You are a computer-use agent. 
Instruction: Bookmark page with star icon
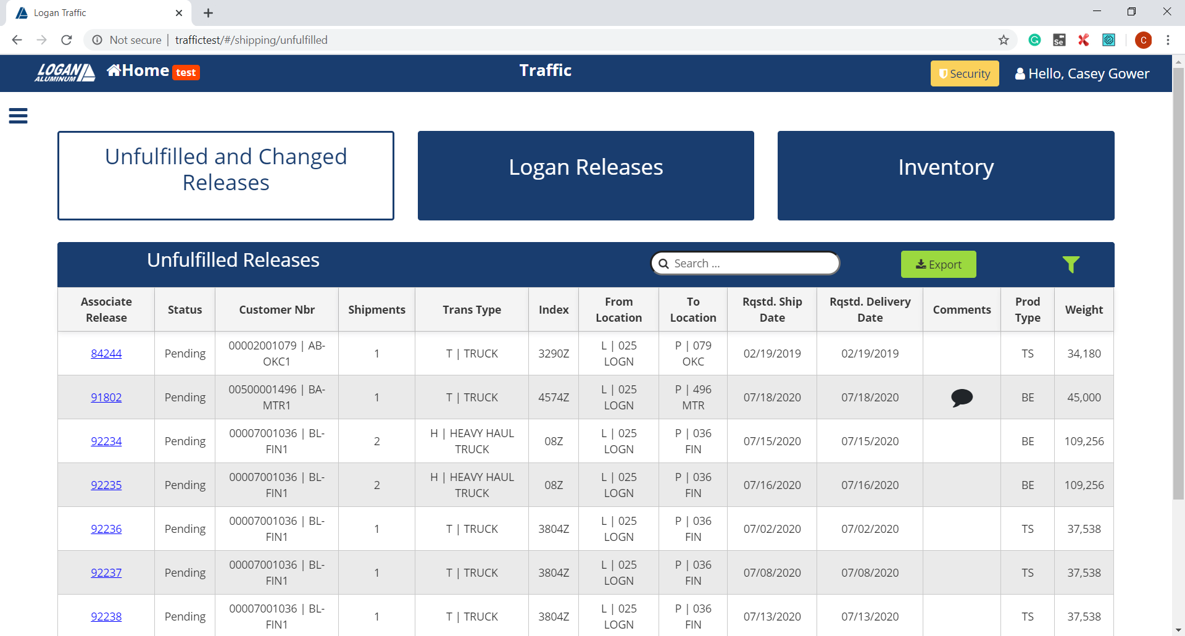click(x=1004, y=40)
